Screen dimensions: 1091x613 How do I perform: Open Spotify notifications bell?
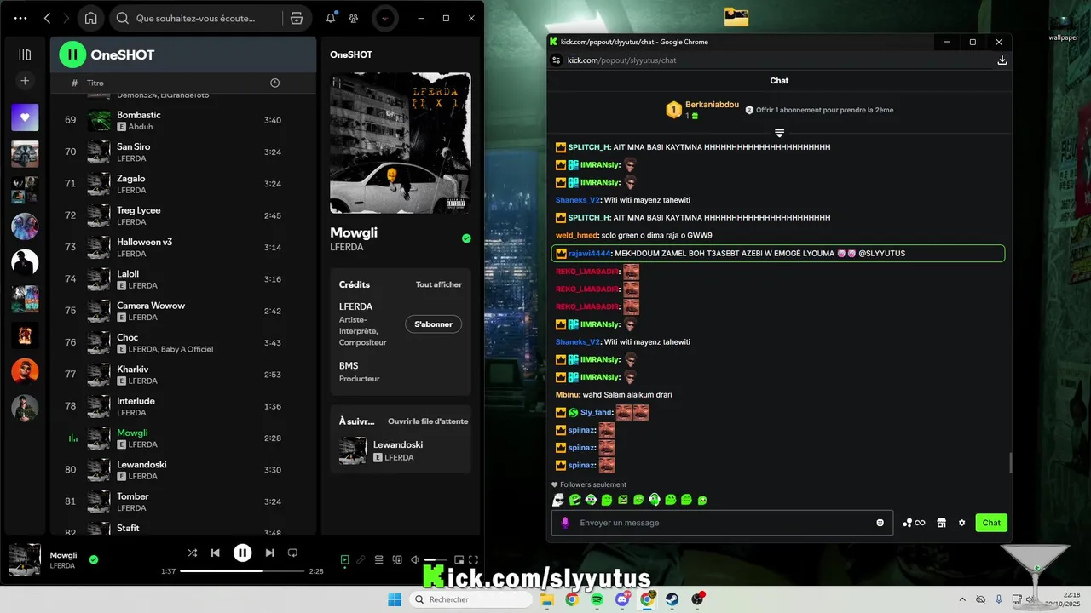point(331,18)
